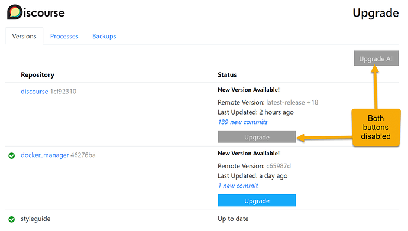Click the discourse hash 1cf92310
Viewport: 408px width, 231px height.
pyautogui.click(x=63, y=92)
